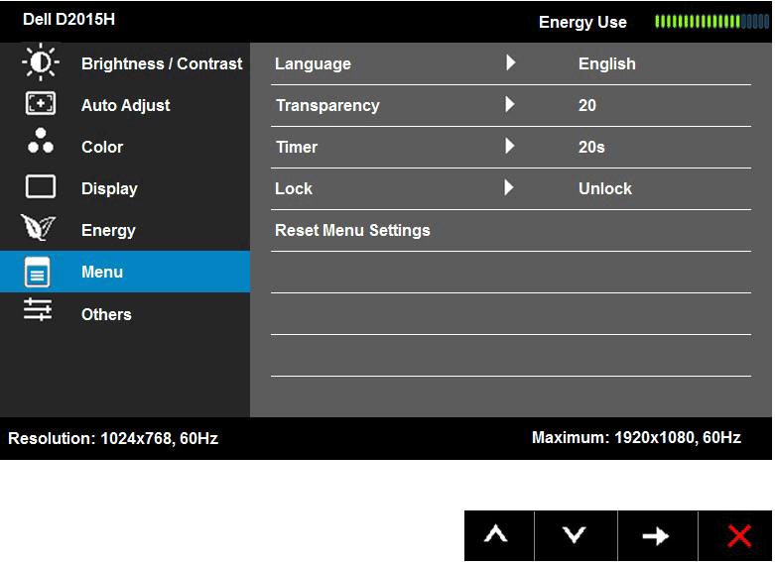Click the Auto Adjust crosshair icon

pos(41,104)
